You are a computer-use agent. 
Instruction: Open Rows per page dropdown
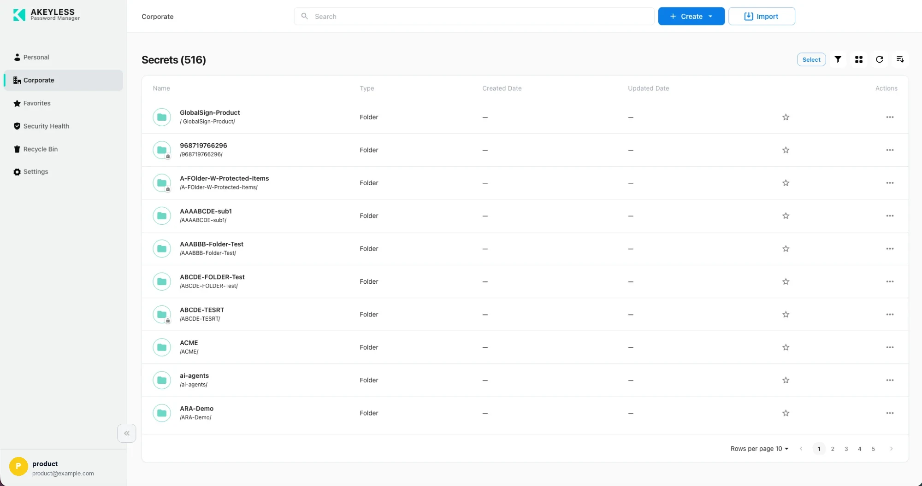(x=759, y=449)
